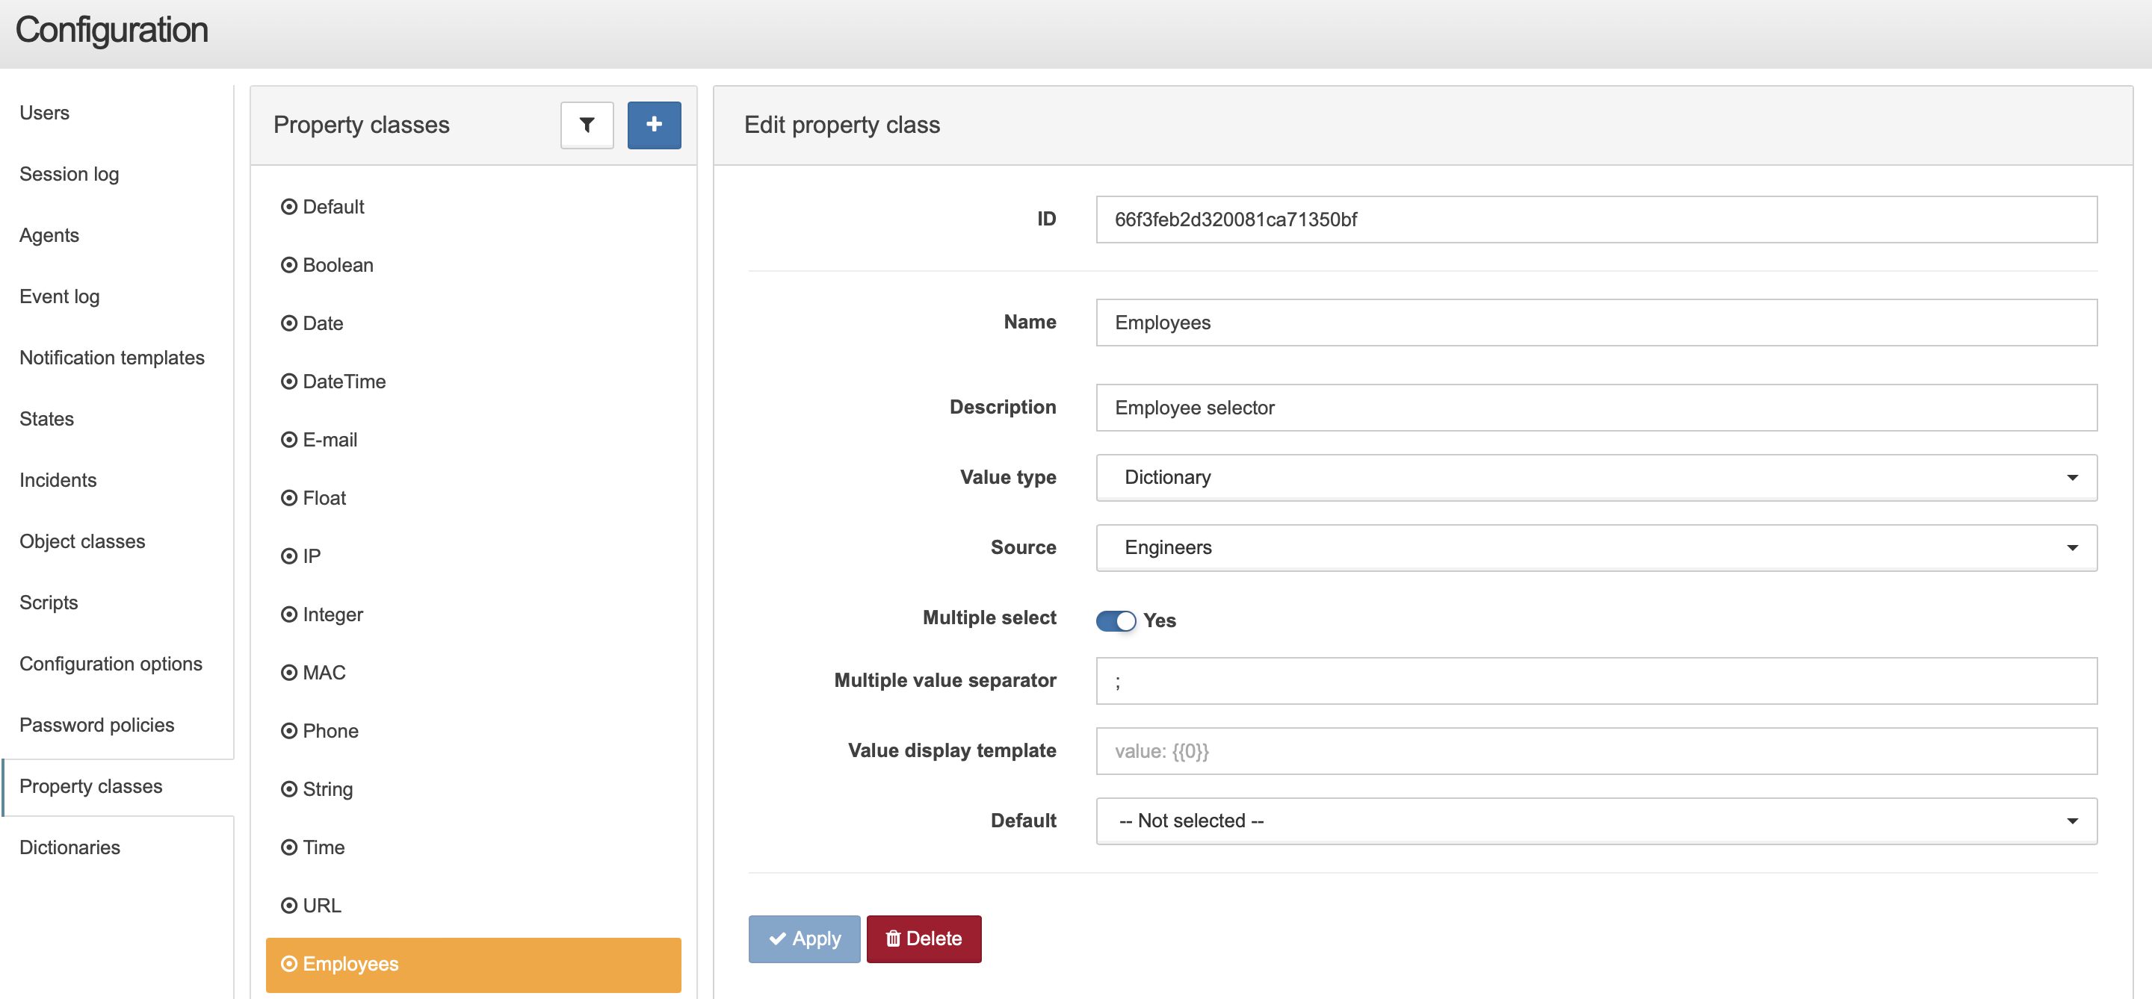The image size is (2152, 999).
Task: Click the DateTime class bullet icon
Action: [x=289, y=382]
